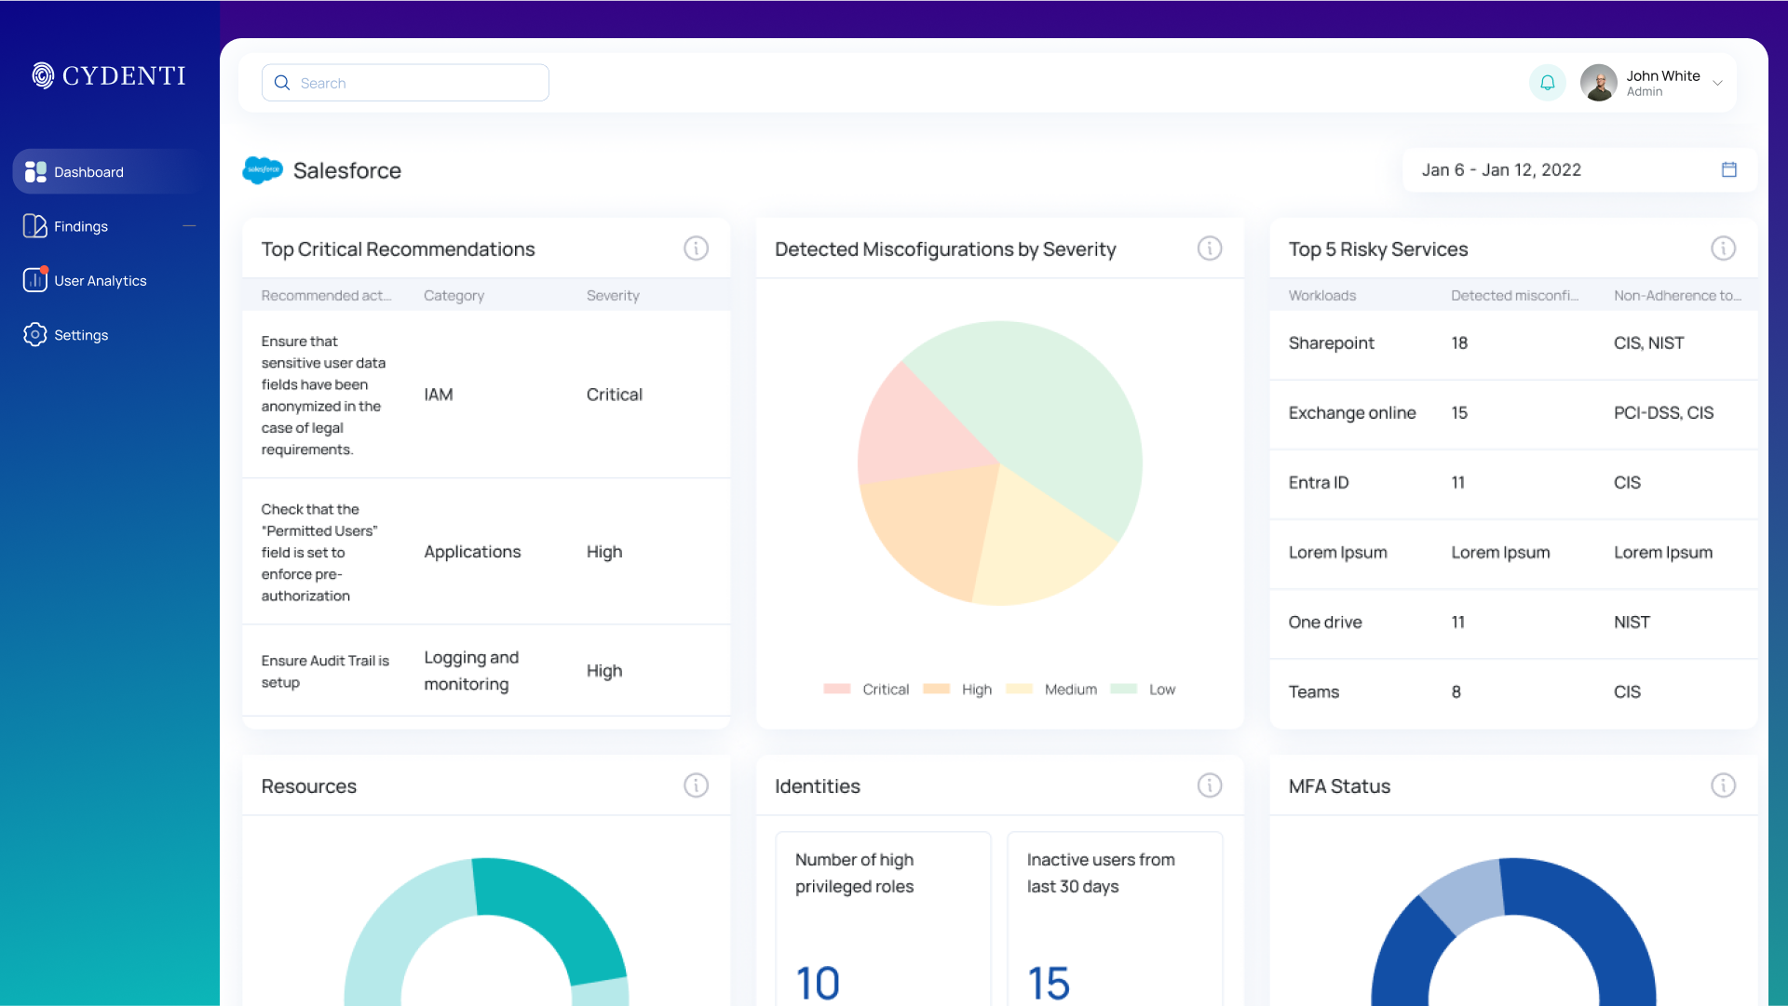
Task: Click the Recommended act... column header
Action: pos(326,295)
